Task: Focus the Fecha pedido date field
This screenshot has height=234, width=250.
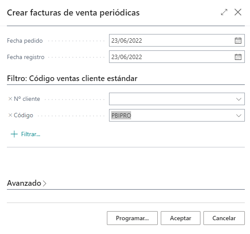Action: [172, 41]
